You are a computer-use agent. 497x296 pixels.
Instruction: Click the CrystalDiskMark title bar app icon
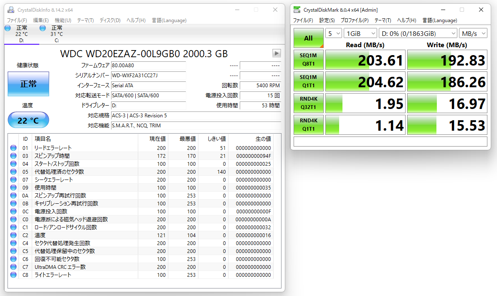(297, 10)
